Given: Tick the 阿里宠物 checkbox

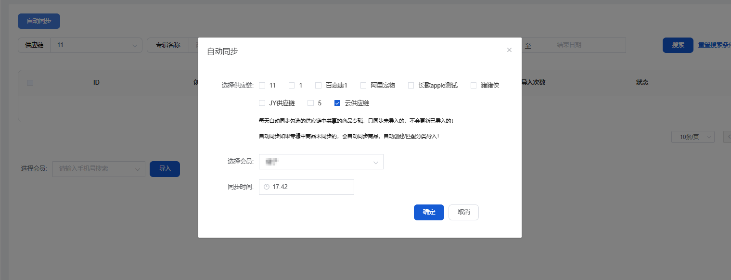Looking at the screenshot, I should pyautogui.click(x=363, y=86).
